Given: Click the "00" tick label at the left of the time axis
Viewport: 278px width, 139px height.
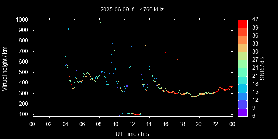Looking at the screenshot, I should [x=33, y=124].
